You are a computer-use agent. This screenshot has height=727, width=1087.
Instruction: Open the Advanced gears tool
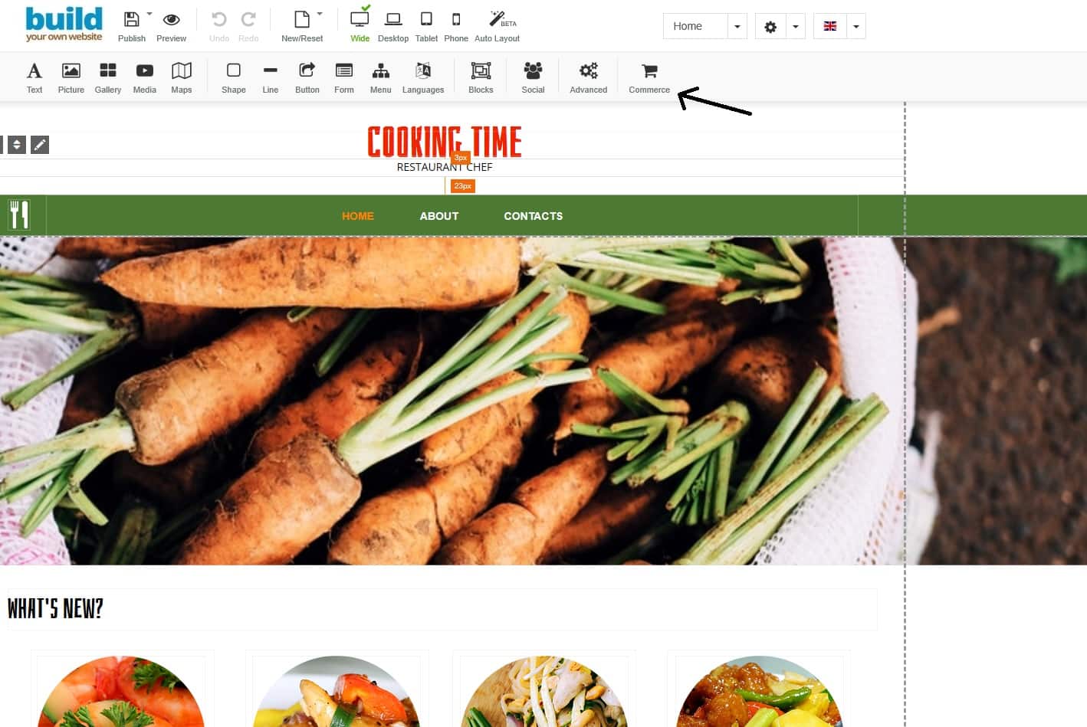pos(588,78)
